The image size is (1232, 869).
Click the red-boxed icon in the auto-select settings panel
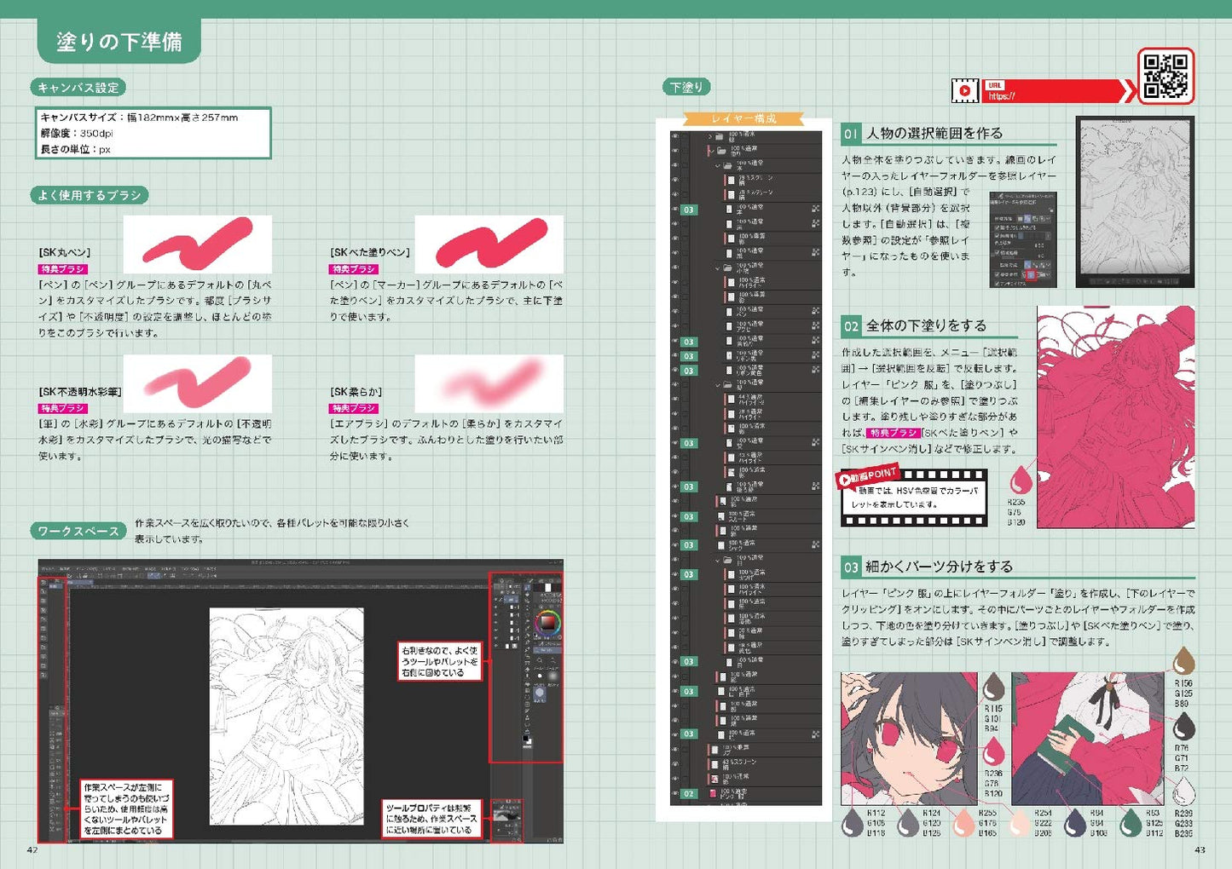coord(1032,275)
